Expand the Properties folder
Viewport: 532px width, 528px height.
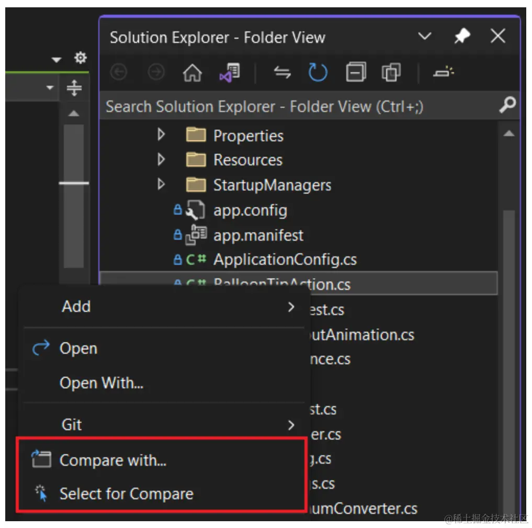(x=161, y=134)
